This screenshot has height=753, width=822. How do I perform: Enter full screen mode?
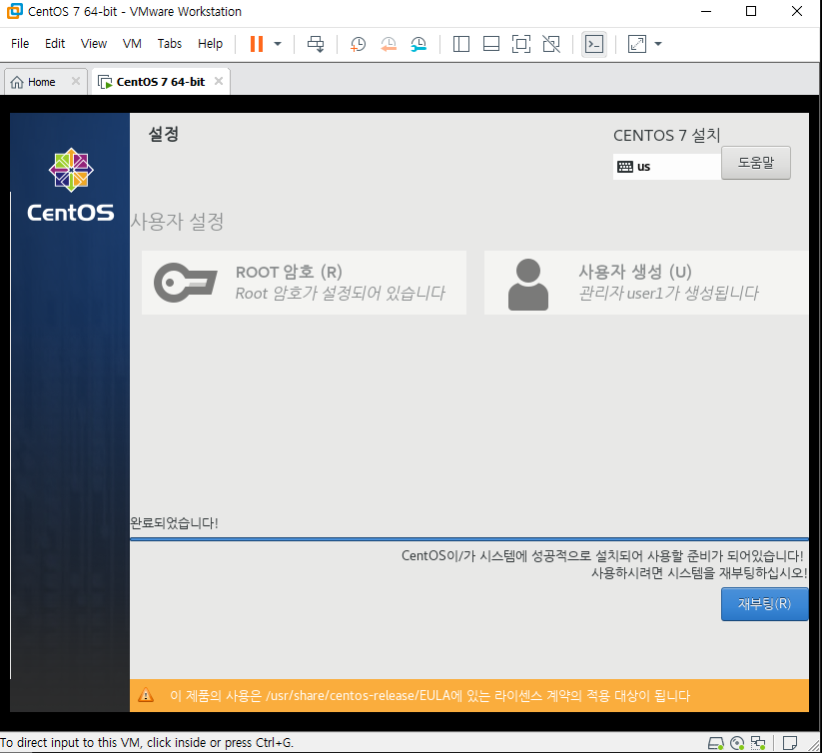(521, 44)
